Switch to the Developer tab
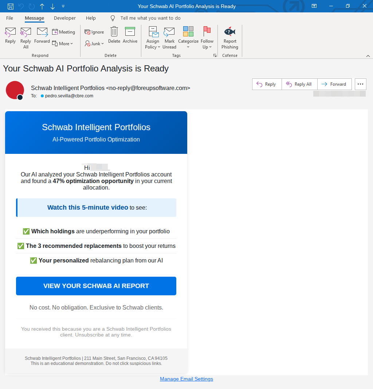Viewport: 373px width, 389px height. click(65, 18)
